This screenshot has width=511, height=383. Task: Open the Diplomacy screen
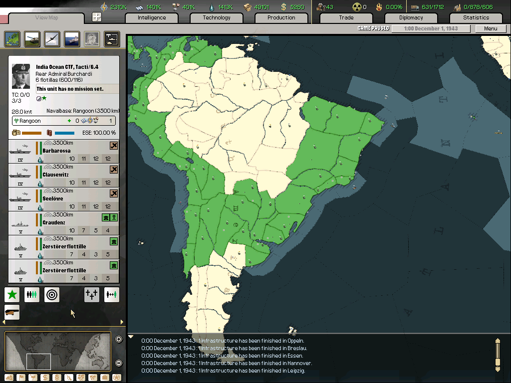pos(411,17)
